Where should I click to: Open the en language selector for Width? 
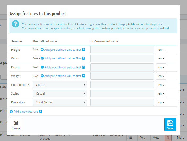[x=161, y=59]
